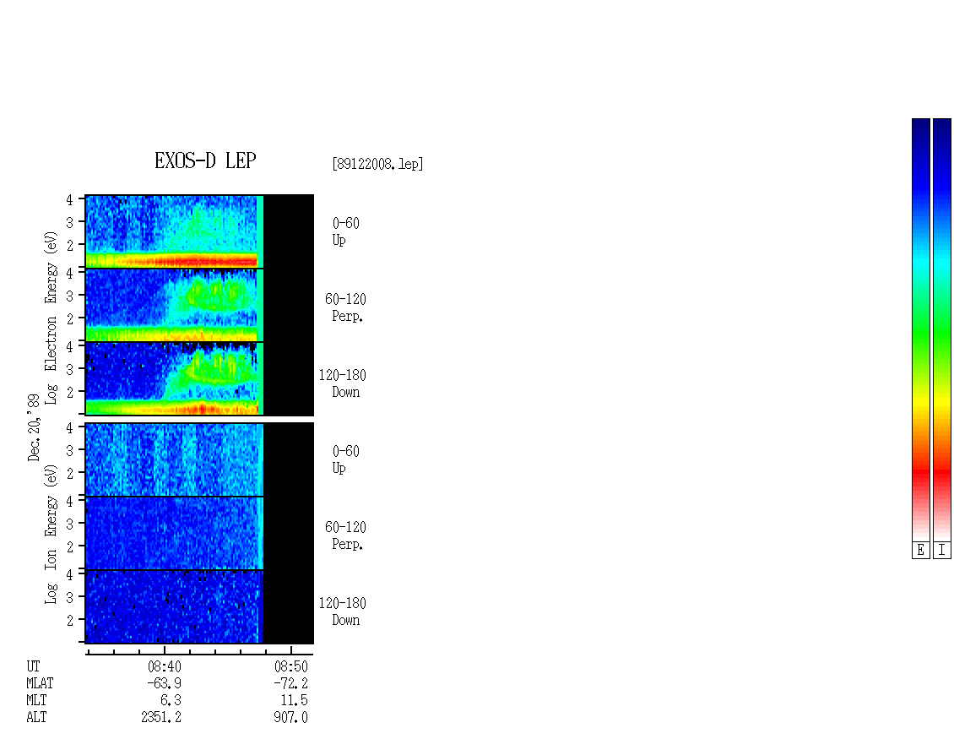This screenshot has height=739, width=954.
Task: Click the E electron color scale bar
Action: click(x=920, y=329)
